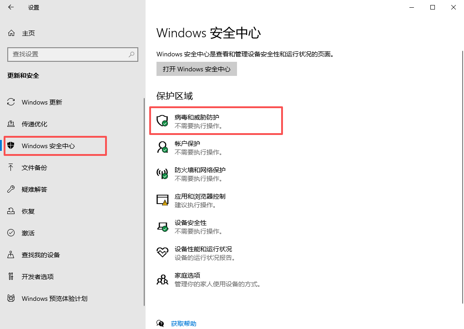Open 传递优化 settings section
464x329 pixels.
(35, 124)
